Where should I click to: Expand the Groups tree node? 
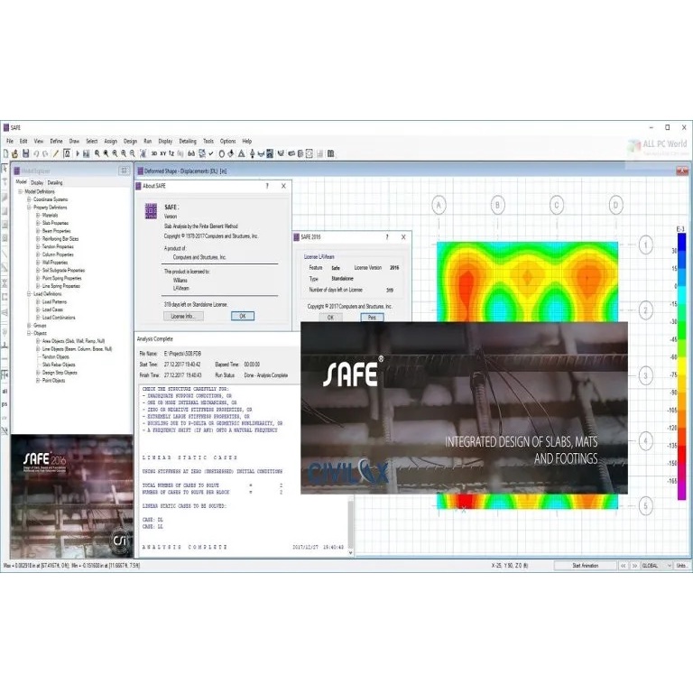click(x=29, y=325)
